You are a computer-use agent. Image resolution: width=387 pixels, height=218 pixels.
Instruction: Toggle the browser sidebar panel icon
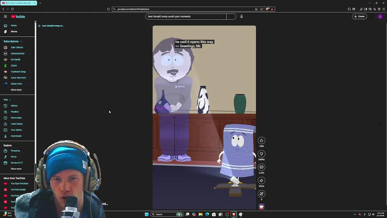(x=365, y=9)
